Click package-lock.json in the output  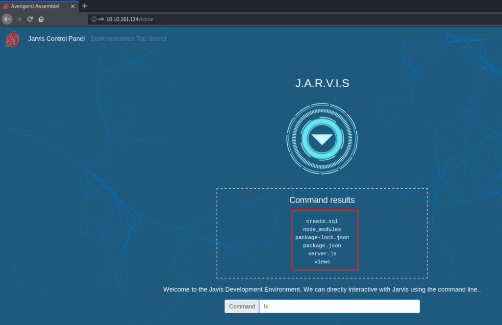tap(322, 237)
